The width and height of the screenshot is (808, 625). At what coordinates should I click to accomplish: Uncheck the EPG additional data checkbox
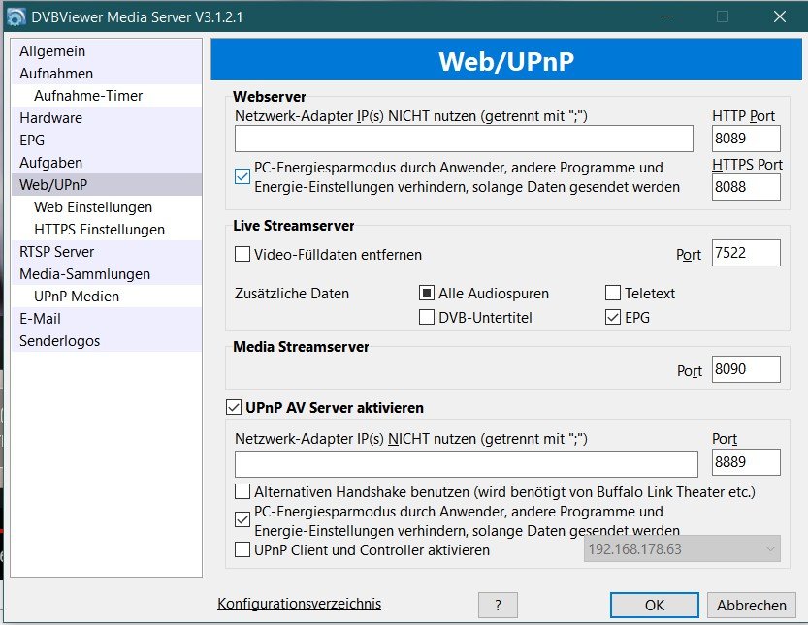click(x=613, y=317)
